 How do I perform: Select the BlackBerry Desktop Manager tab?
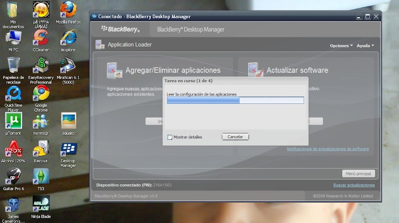pyautogui.click(x=191, y=29)
